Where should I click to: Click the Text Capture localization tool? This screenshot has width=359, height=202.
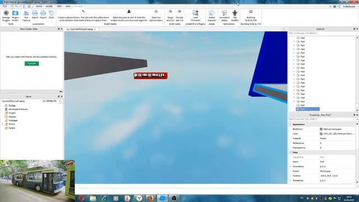point(26,16)
